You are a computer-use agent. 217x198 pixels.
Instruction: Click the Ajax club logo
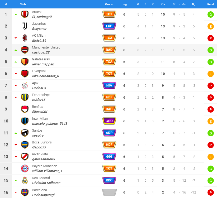[25, 85]
